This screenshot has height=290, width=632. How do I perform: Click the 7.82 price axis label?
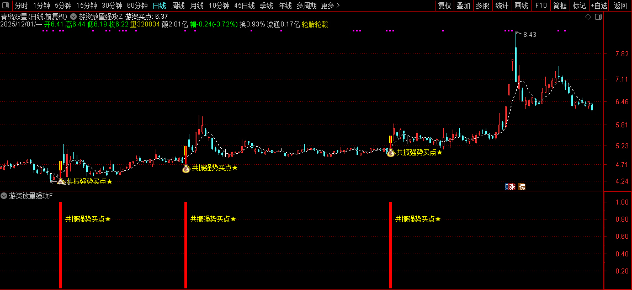click(x=622, y=54)
